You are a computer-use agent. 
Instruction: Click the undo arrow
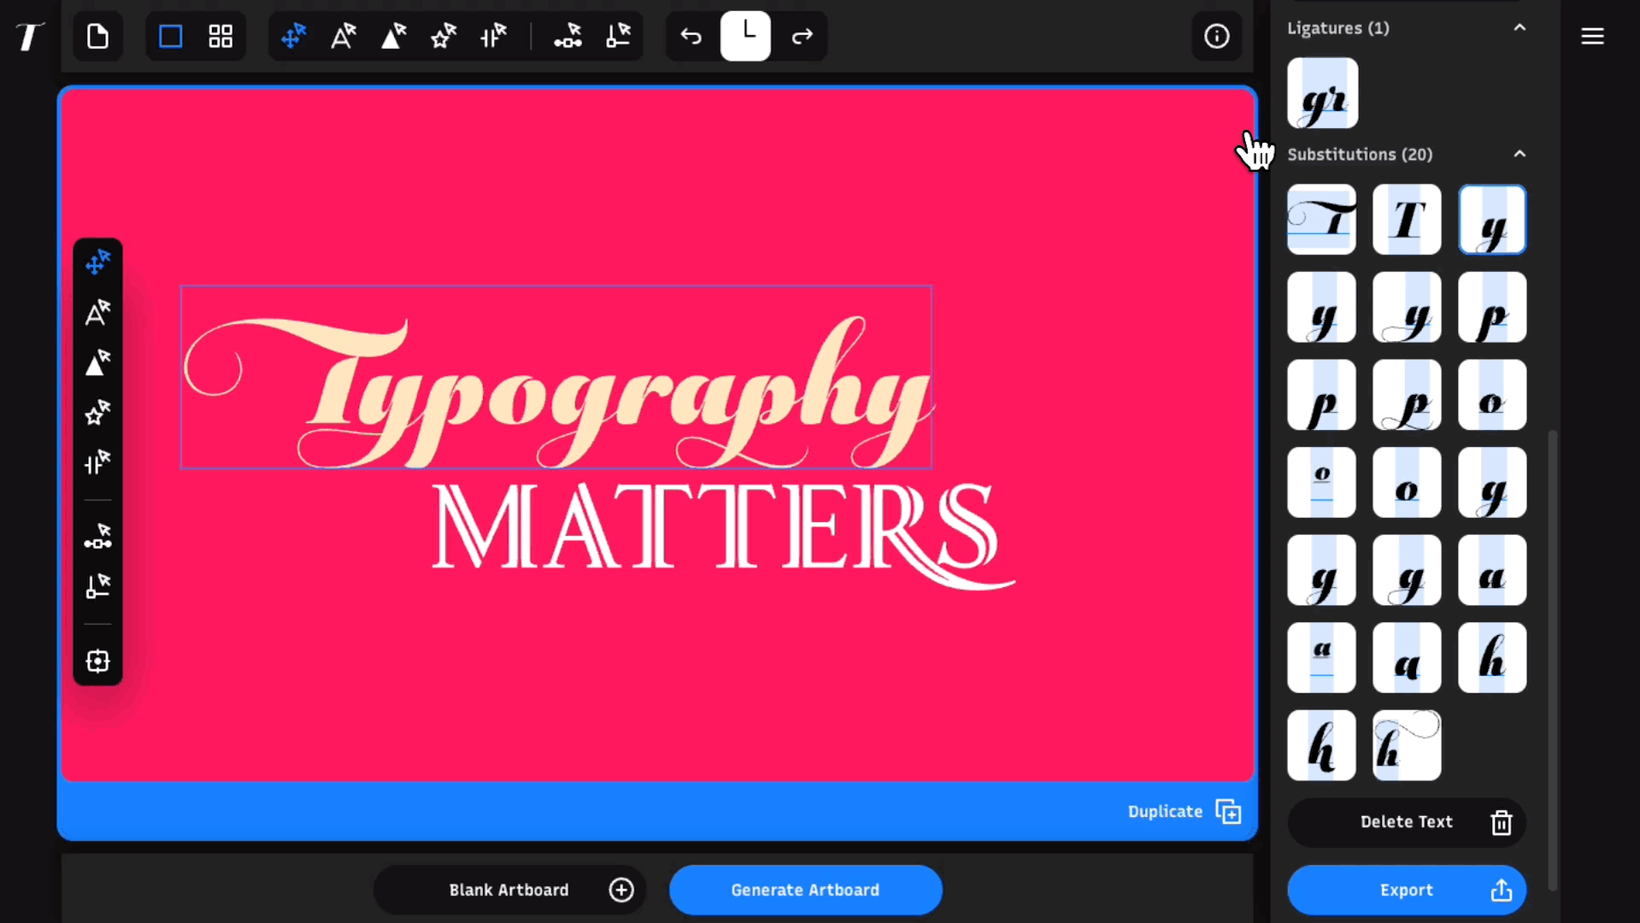pos(691,36)
